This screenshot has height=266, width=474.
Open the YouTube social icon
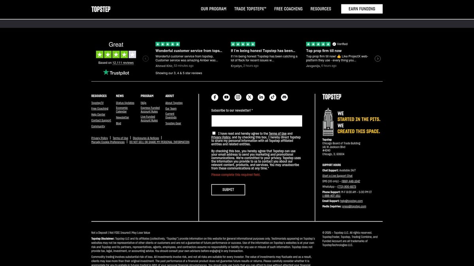coord(226,97)
